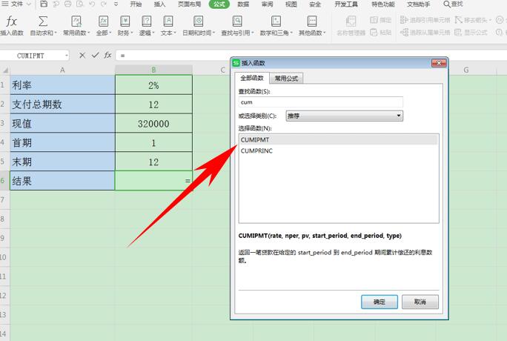This screenshot has width=507, height=341.
Task: Click 追踪引用单元格 trace precedents
Action: 425,20
